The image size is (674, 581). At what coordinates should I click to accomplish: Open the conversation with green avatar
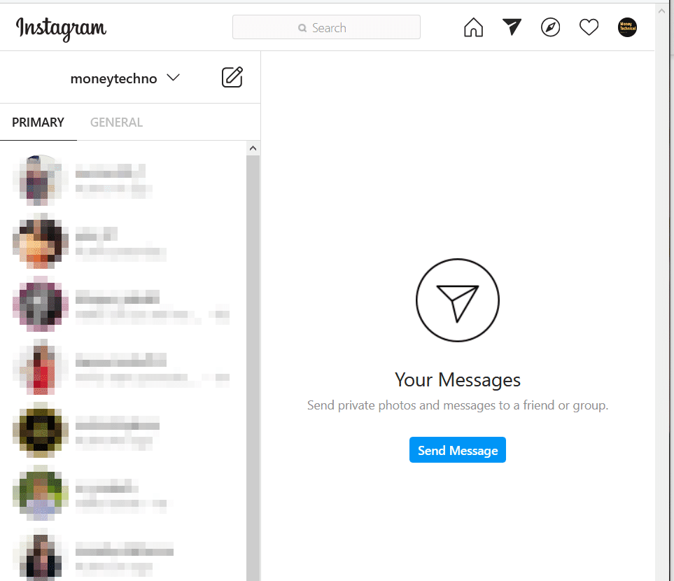tap(123, 495)
